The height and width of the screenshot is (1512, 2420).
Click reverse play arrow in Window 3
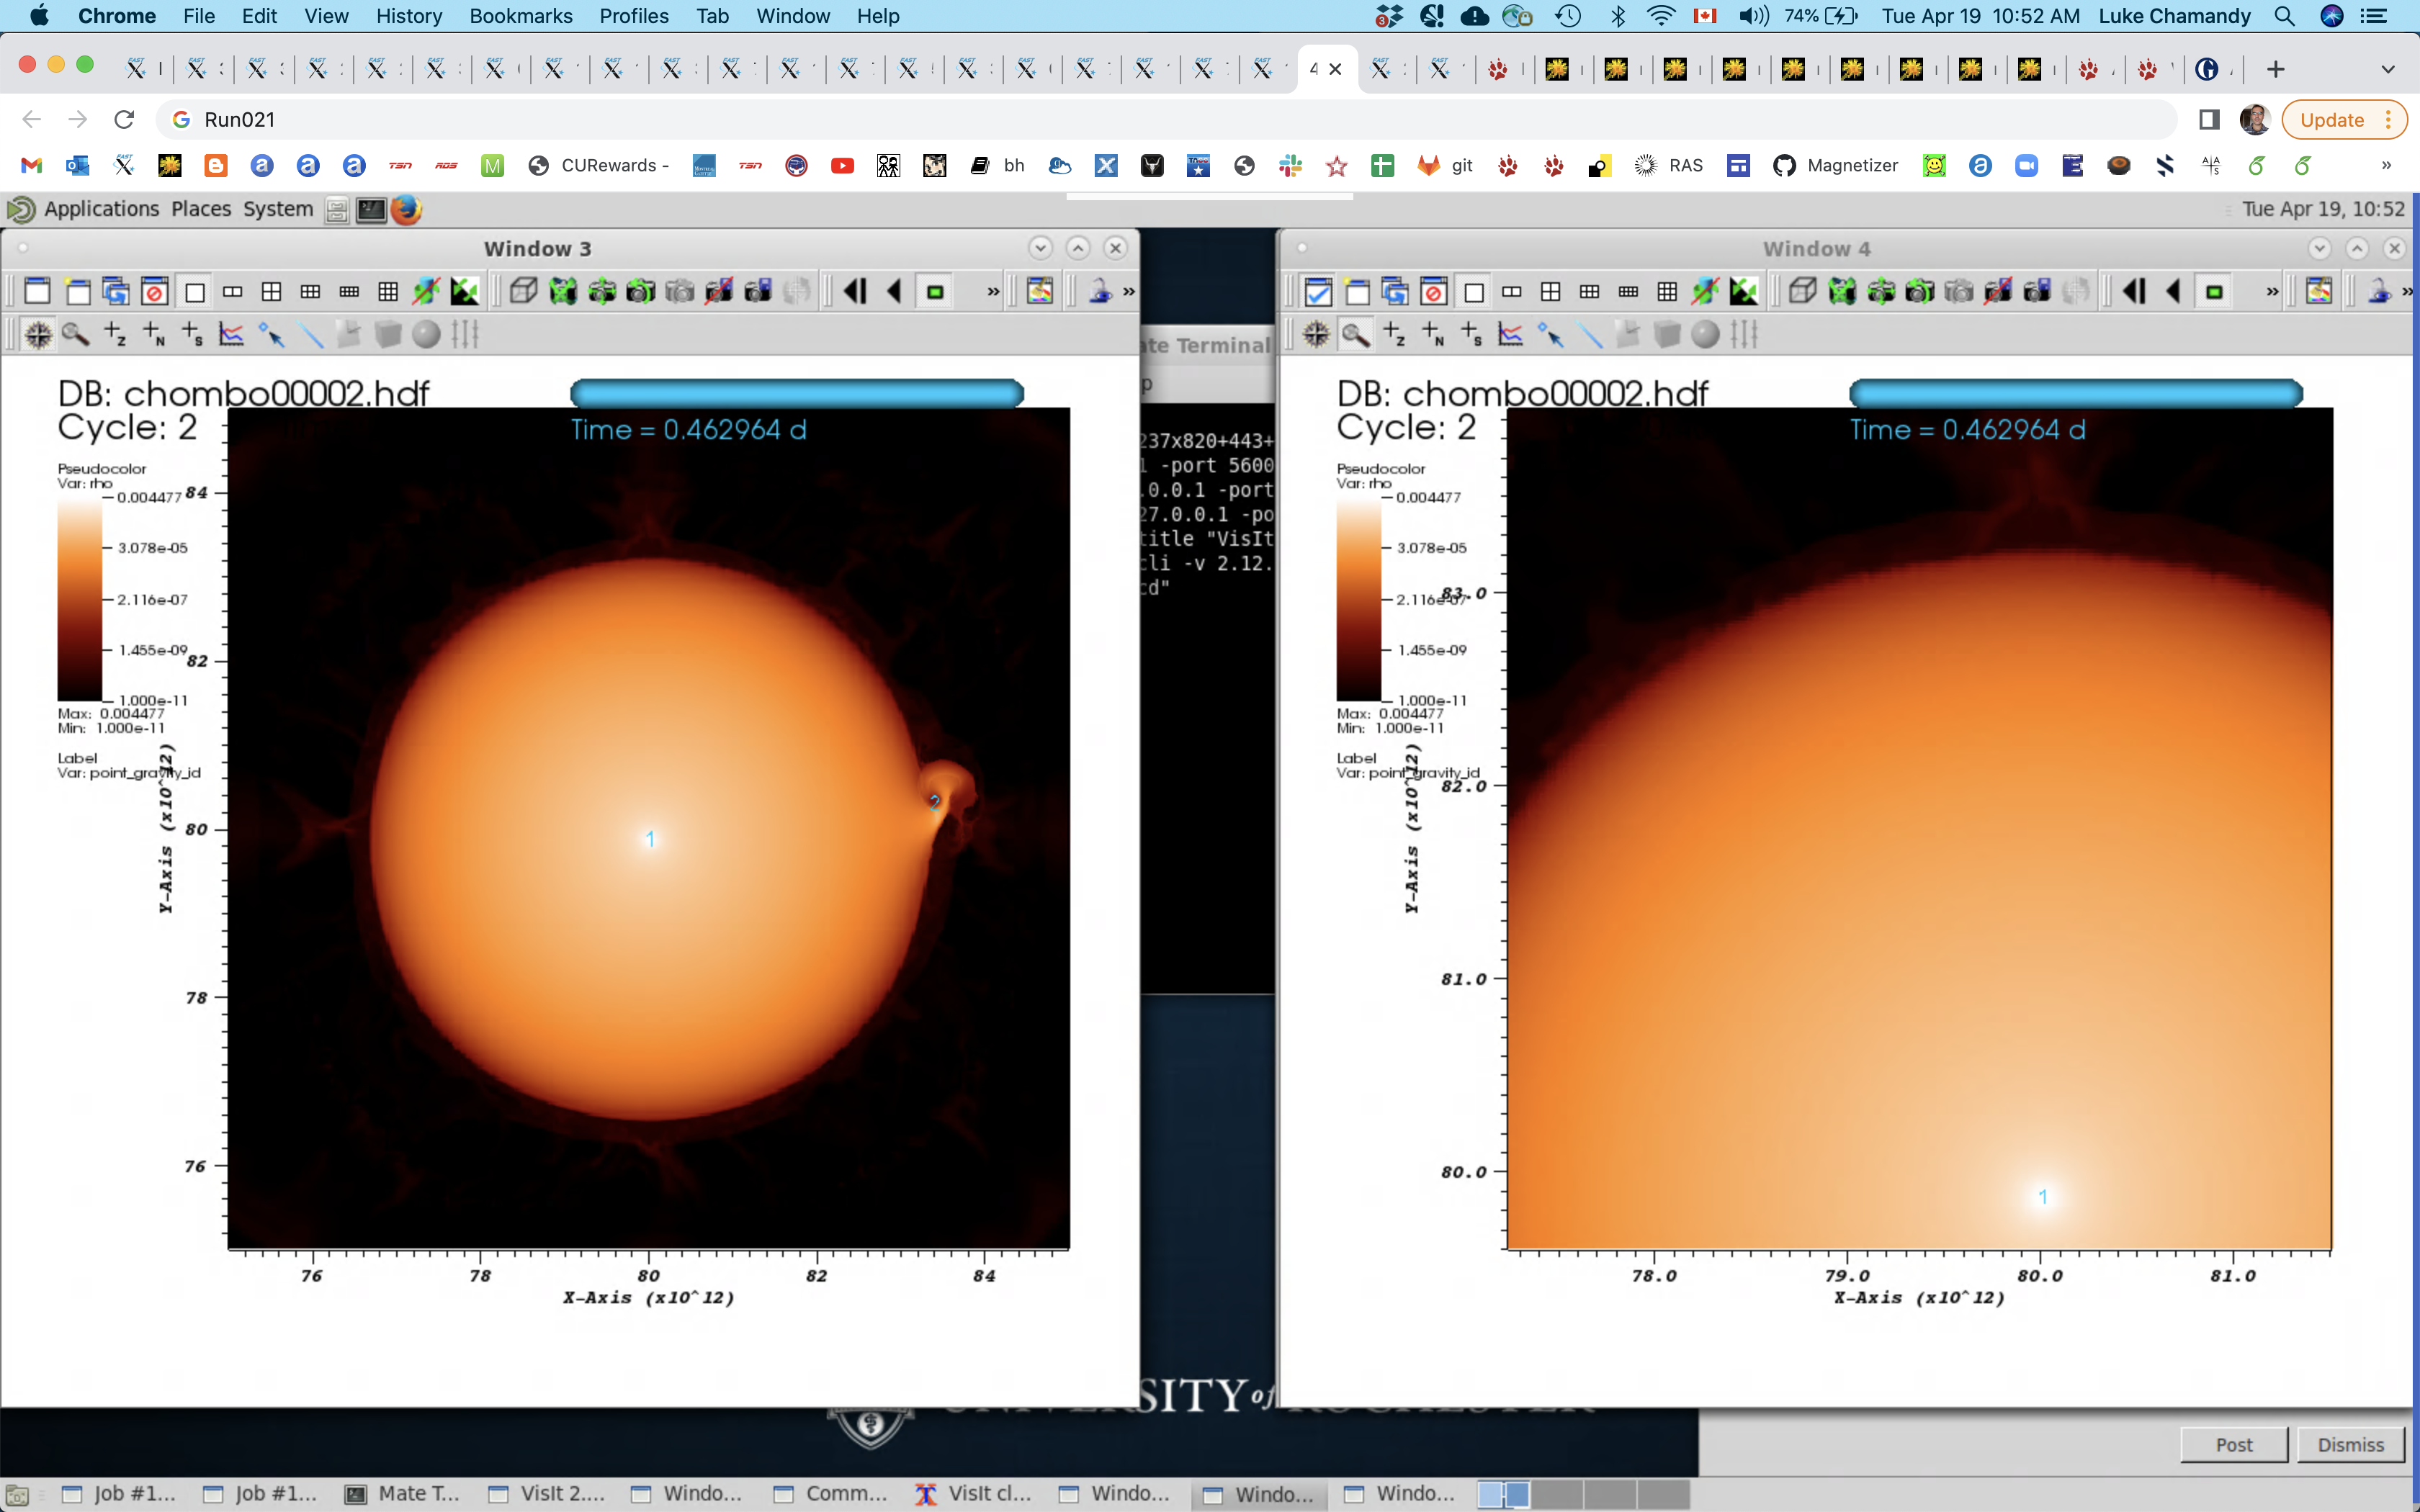894,292
